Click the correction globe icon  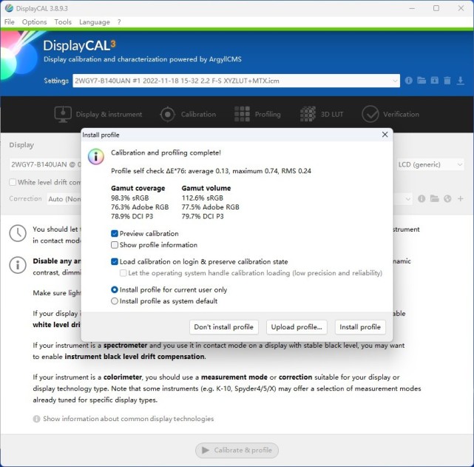(x=447, y=199)
